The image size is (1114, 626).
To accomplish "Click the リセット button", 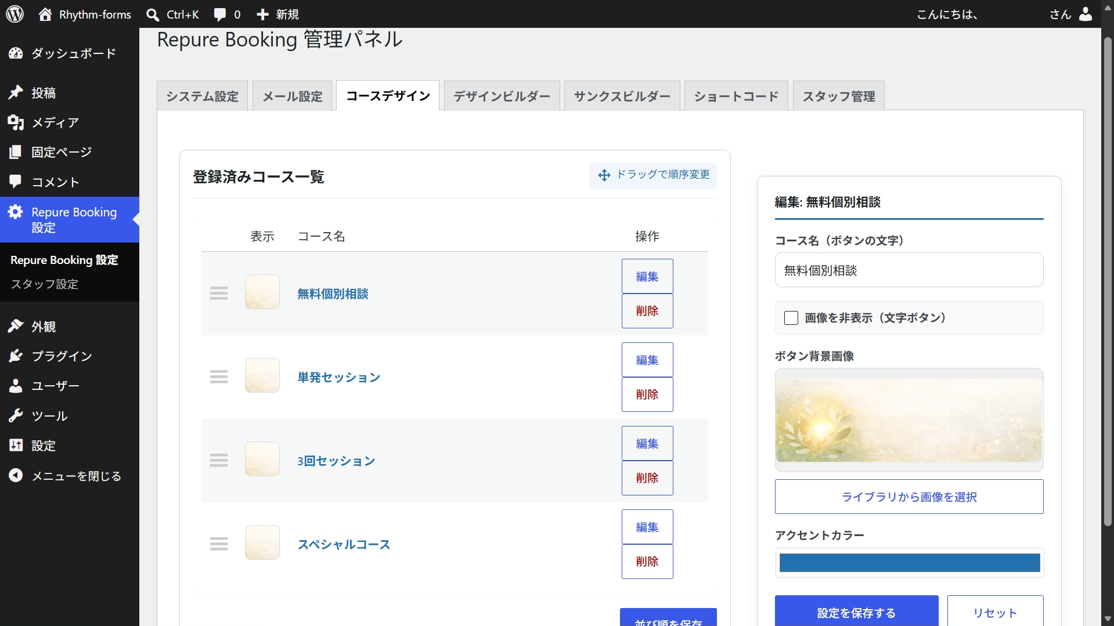I will (995, 611).
